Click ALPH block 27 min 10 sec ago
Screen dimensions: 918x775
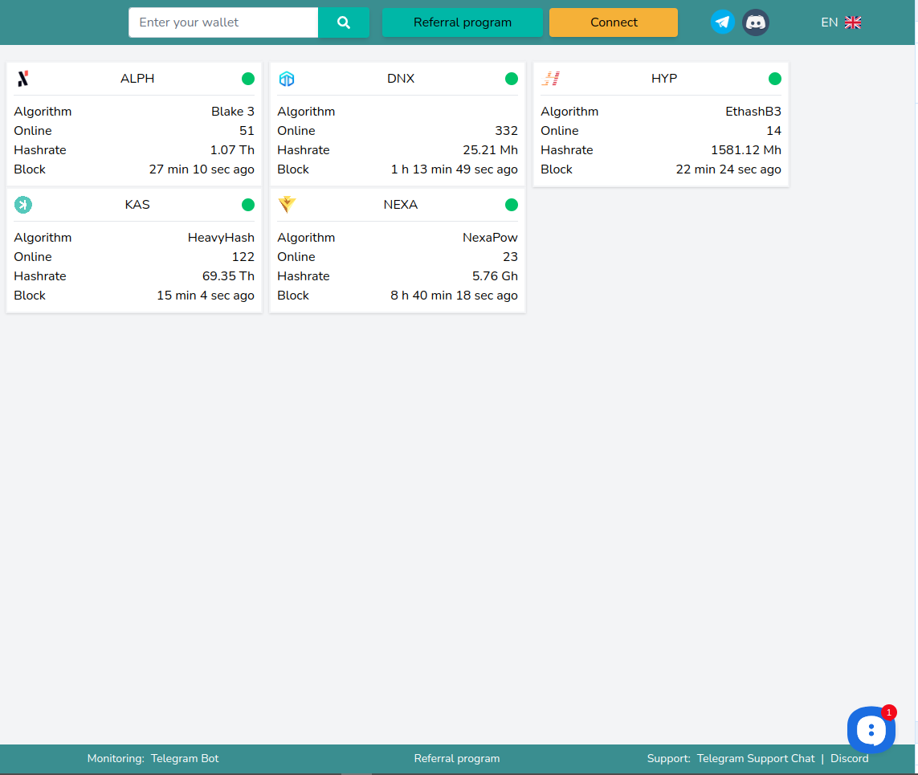(x=202, y=169)
